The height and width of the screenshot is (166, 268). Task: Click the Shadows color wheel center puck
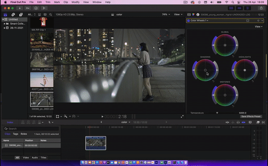pos(205,70)
